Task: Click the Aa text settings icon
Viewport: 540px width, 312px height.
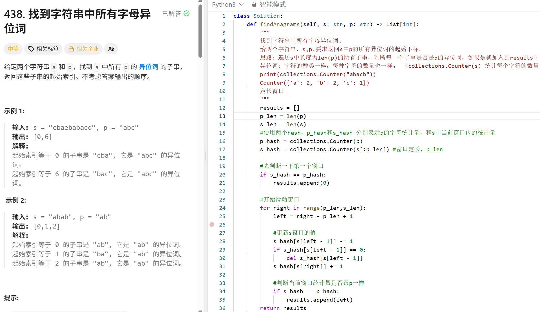Action: (x=111, y=49)
